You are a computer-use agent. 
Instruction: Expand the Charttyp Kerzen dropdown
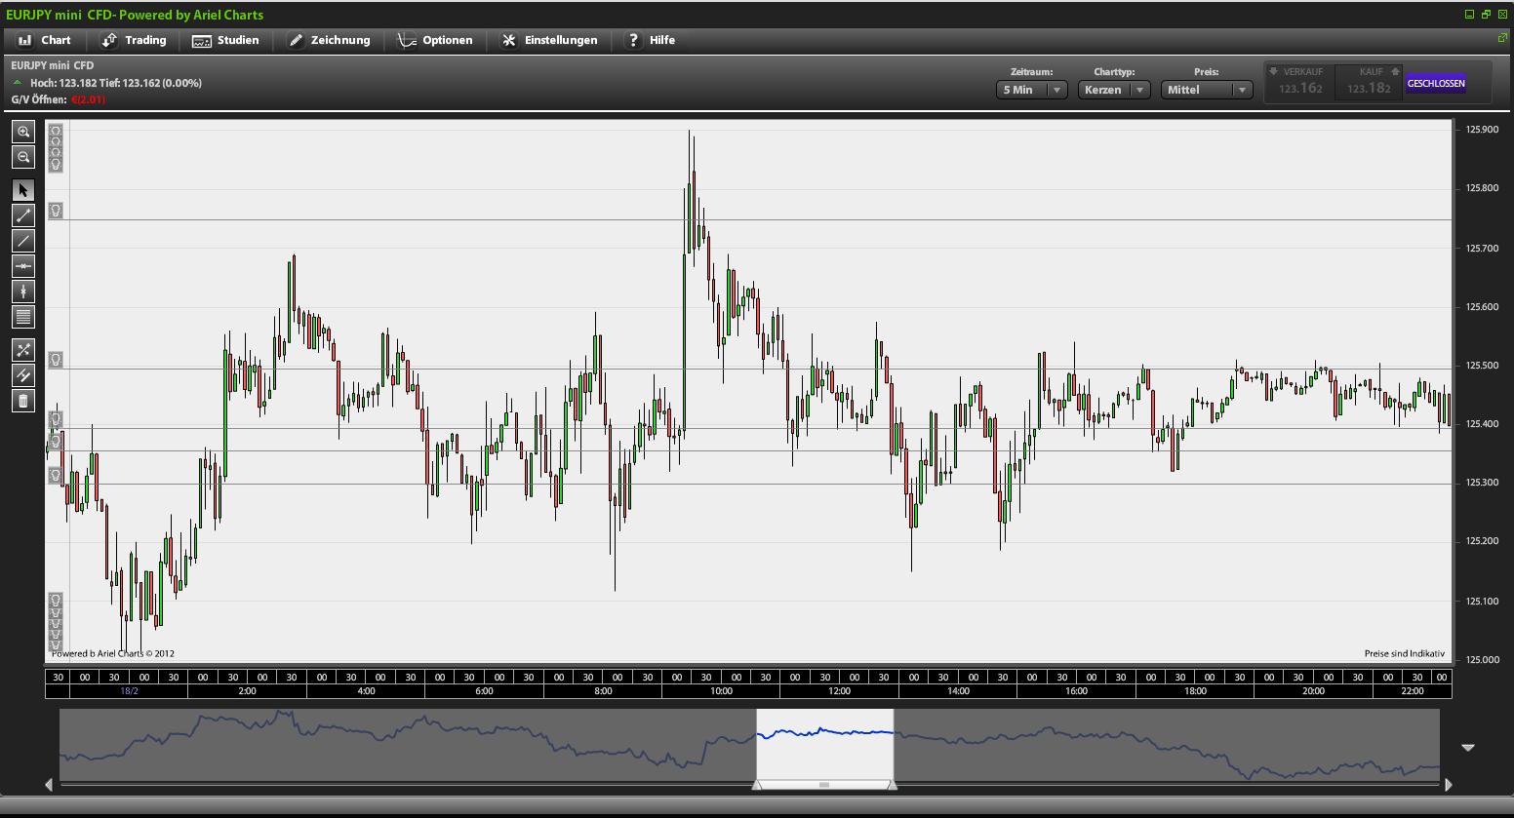click(x=1114, y=90)
